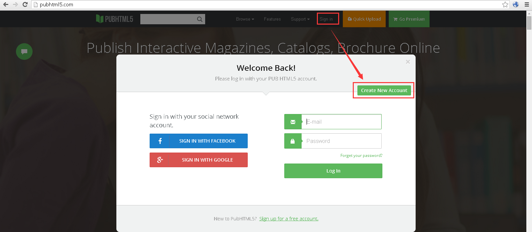Click Create New Account button
The image size is (532, 232).
pos(384,90)
